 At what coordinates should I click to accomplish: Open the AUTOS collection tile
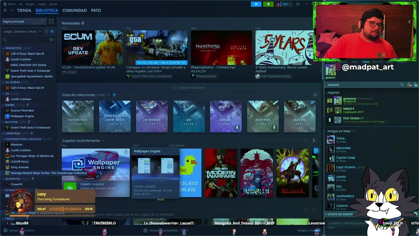point(300,116)
